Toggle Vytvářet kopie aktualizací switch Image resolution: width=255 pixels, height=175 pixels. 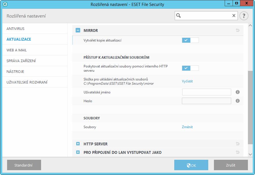pos(190,40)
